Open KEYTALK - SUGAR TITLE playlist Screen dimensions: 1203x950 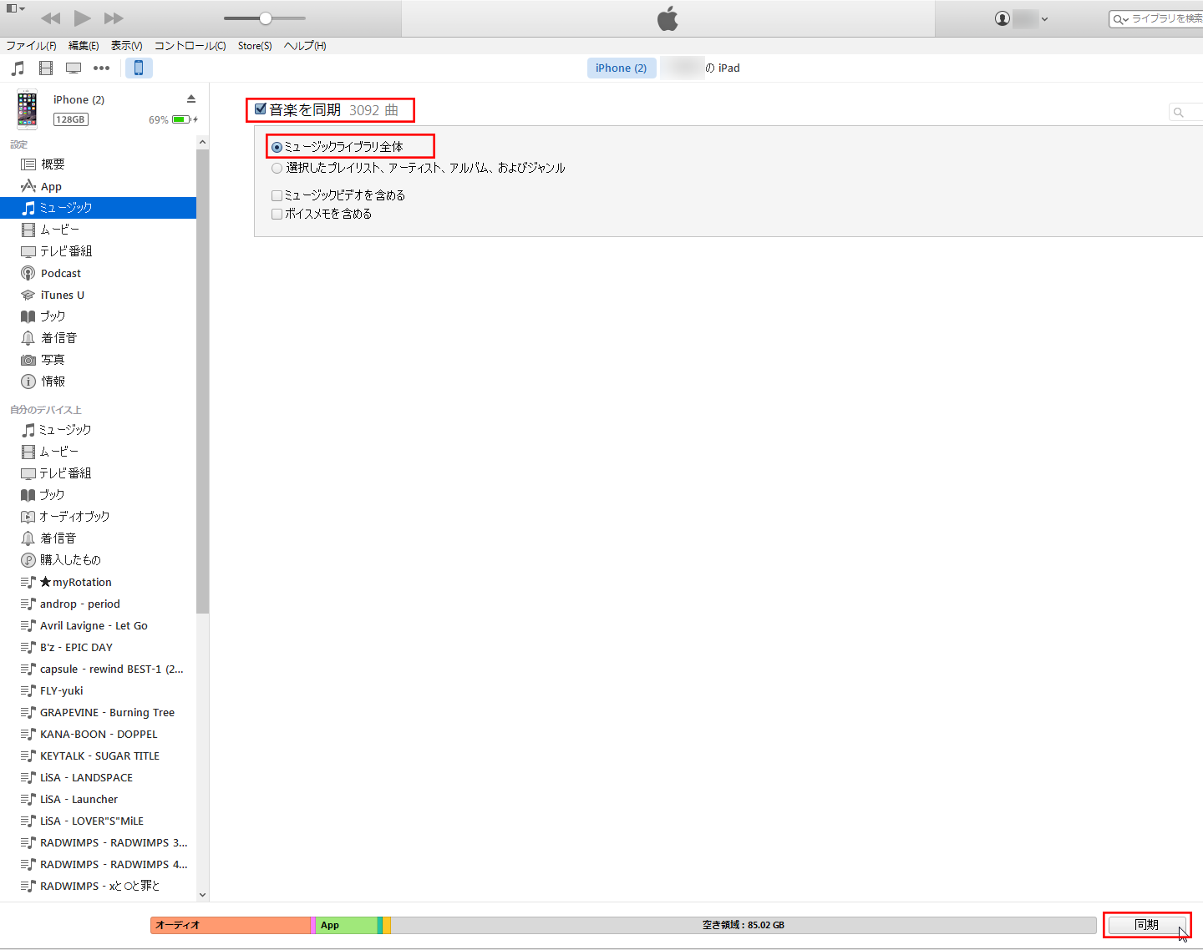coord(98,755)
